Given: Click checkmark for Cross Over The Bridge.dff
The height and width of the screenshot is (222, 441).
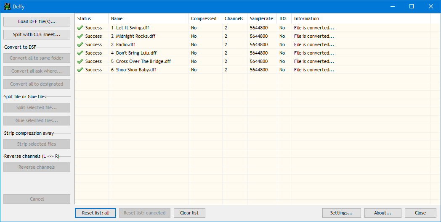Looking at the screenshot, I should pos(80,61).
